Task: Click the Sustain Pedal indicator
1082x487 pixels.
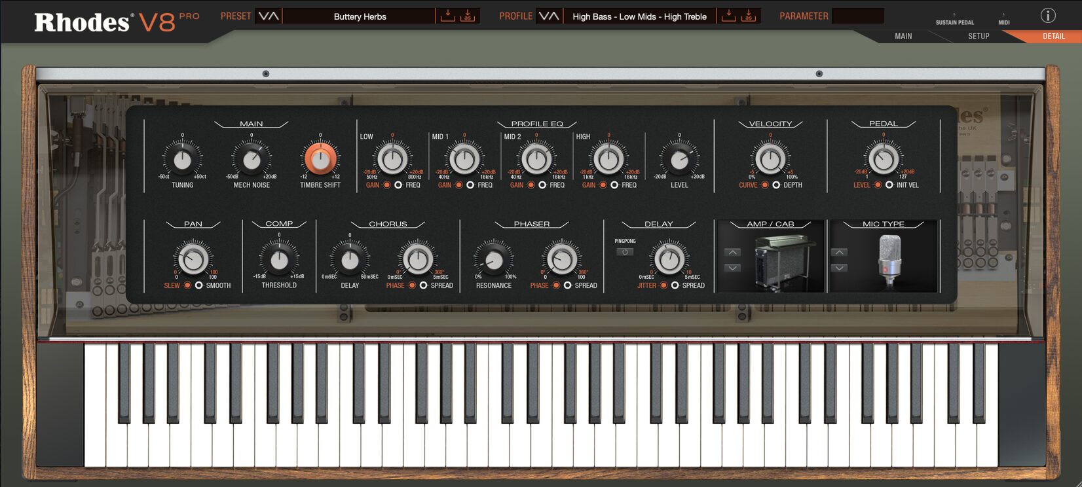Action: coord(954,19)
